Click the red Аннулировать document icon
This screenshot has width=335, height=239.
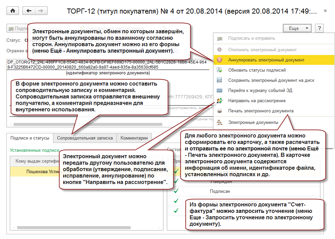pos(219,60)
